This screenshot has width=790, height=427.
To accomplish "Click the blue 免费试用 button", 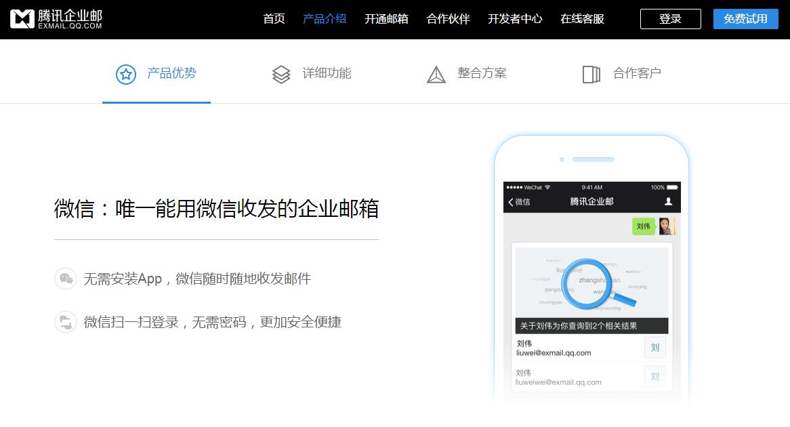I will coord(745,19).
